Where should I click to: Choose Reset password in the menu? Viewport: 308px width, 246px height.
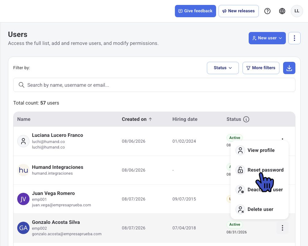[259, 170]
